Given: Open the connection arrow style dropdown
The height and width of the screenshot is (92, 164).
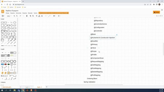Looking at the screenshot, I should tap(46, 16).
